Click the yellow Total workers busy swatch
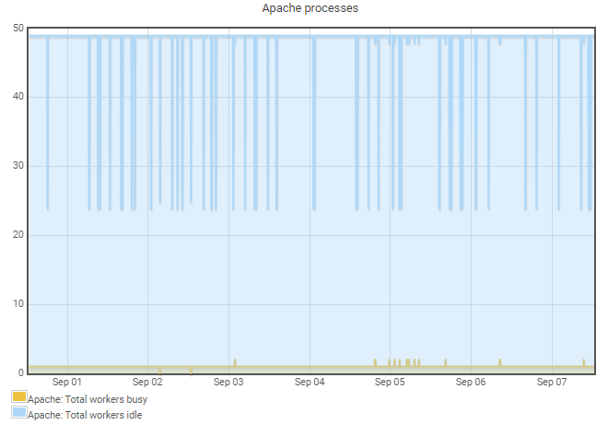 (19, 396)
